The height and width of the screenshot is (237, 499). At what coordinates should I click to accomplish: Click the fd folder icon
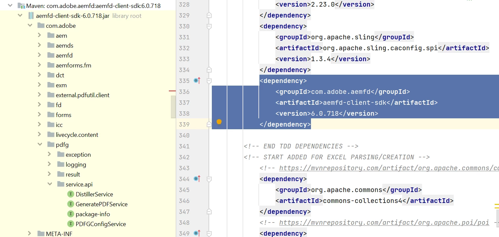tap(51, 105)
